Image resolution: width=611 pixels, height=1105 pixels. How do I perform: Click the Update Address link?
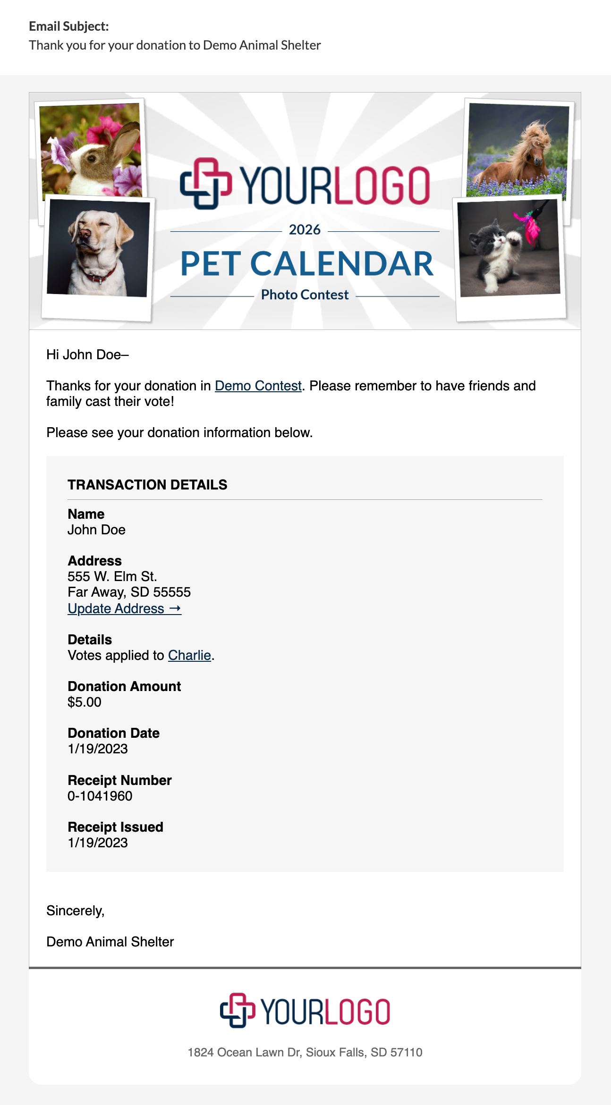point(124,608)
